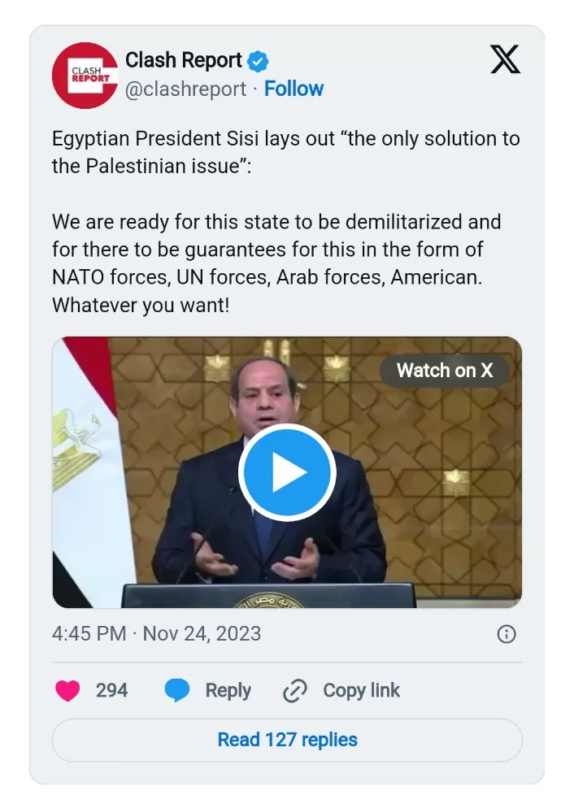
Task: Follow the clashreport account
Action: [x=294, y=89]
